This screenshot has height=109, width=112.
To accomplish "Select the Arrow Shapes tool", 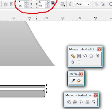I will 75,102.
